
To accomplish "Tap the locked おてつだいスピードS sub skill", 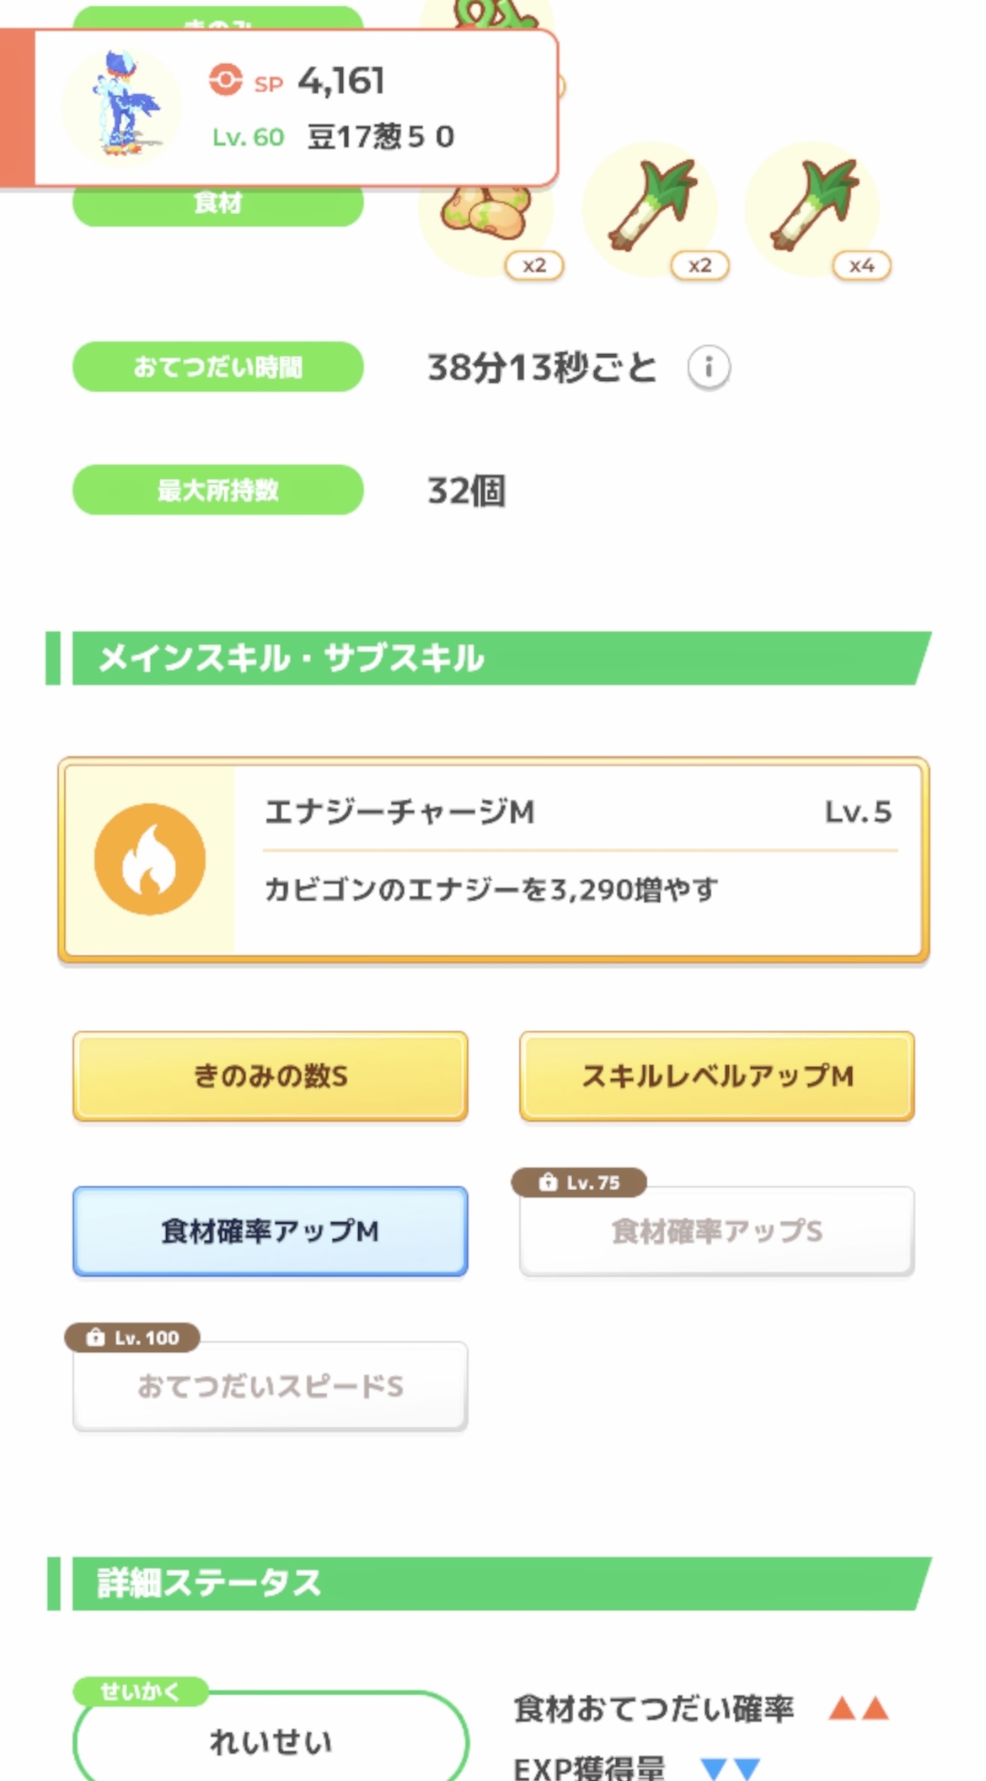I will 270,1386.
